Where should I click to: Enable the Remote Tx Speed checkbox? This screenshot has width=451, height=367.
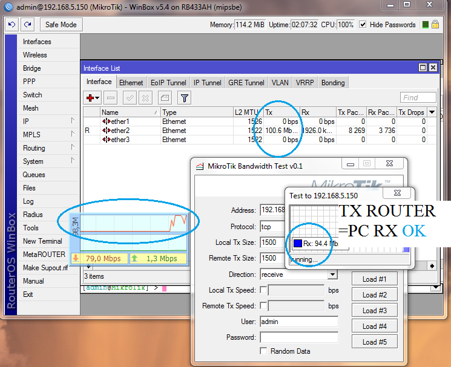(x=263, y=305)
